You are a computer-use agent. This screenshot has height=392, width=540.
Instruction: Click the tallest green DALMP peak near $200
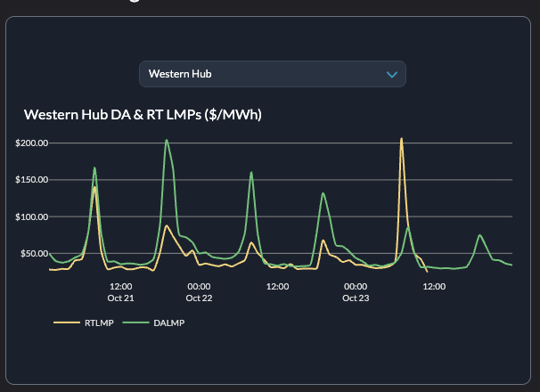(x=167, y=141)
